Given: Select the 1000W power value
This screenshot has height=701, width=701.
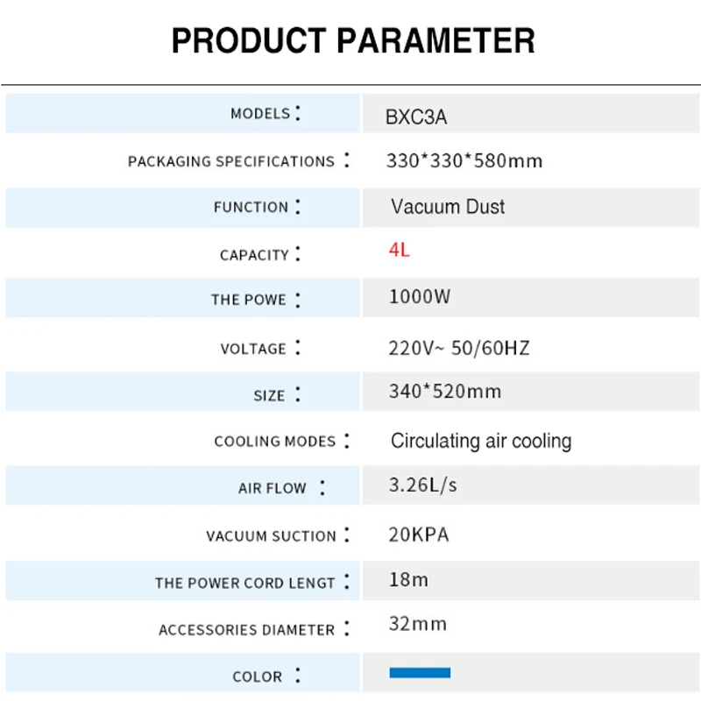Looking at the screenshot, I should pos(420,297).
